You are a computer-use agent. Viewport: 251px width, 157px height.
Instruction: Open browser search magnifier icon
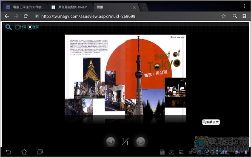coord(235,16)
